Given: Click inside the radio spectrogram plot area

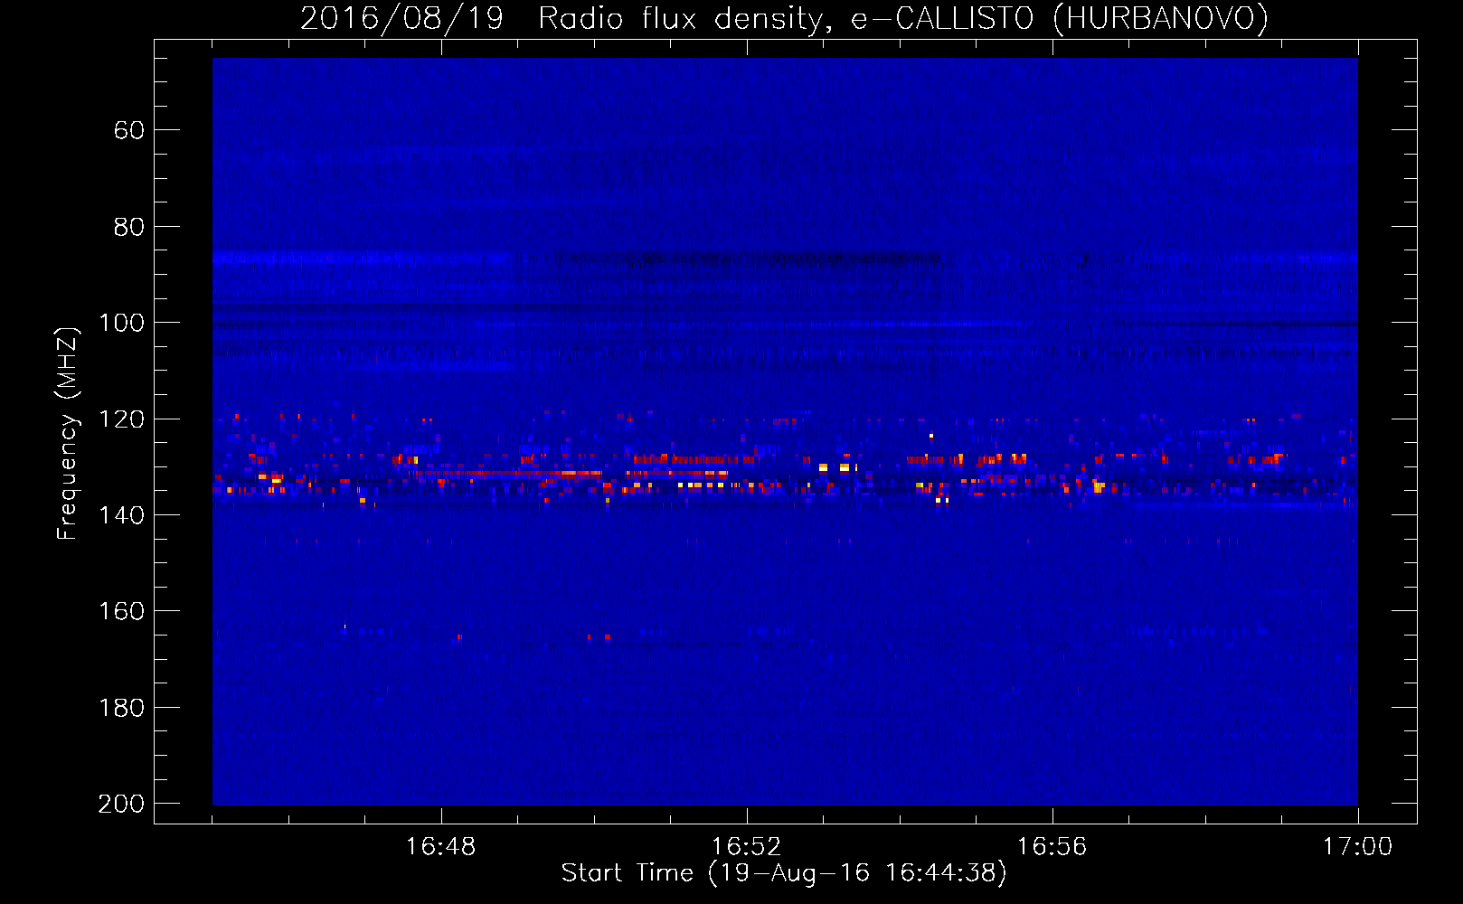Looking at the screenshot, I should click(x=785, y=431).
